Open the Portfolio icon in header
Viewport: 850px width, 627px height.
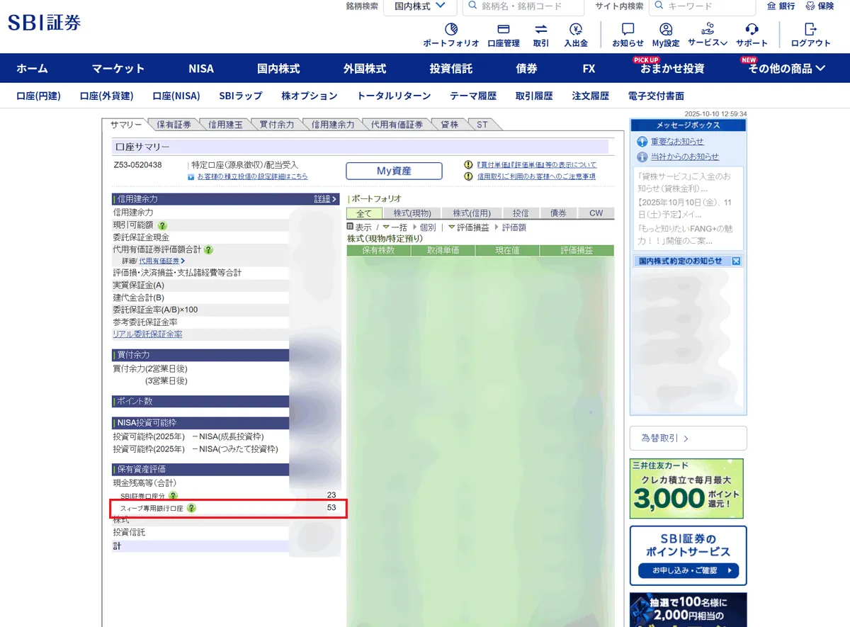(x=450, y=30)
